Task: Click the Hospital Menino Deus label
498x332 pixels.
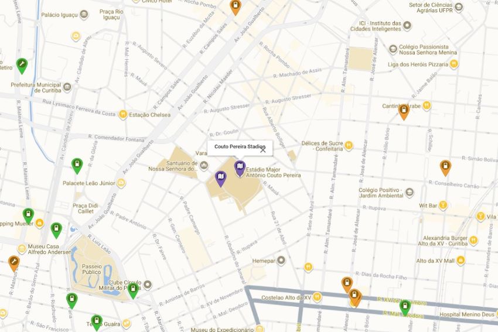Action: [x=467, y=314]
